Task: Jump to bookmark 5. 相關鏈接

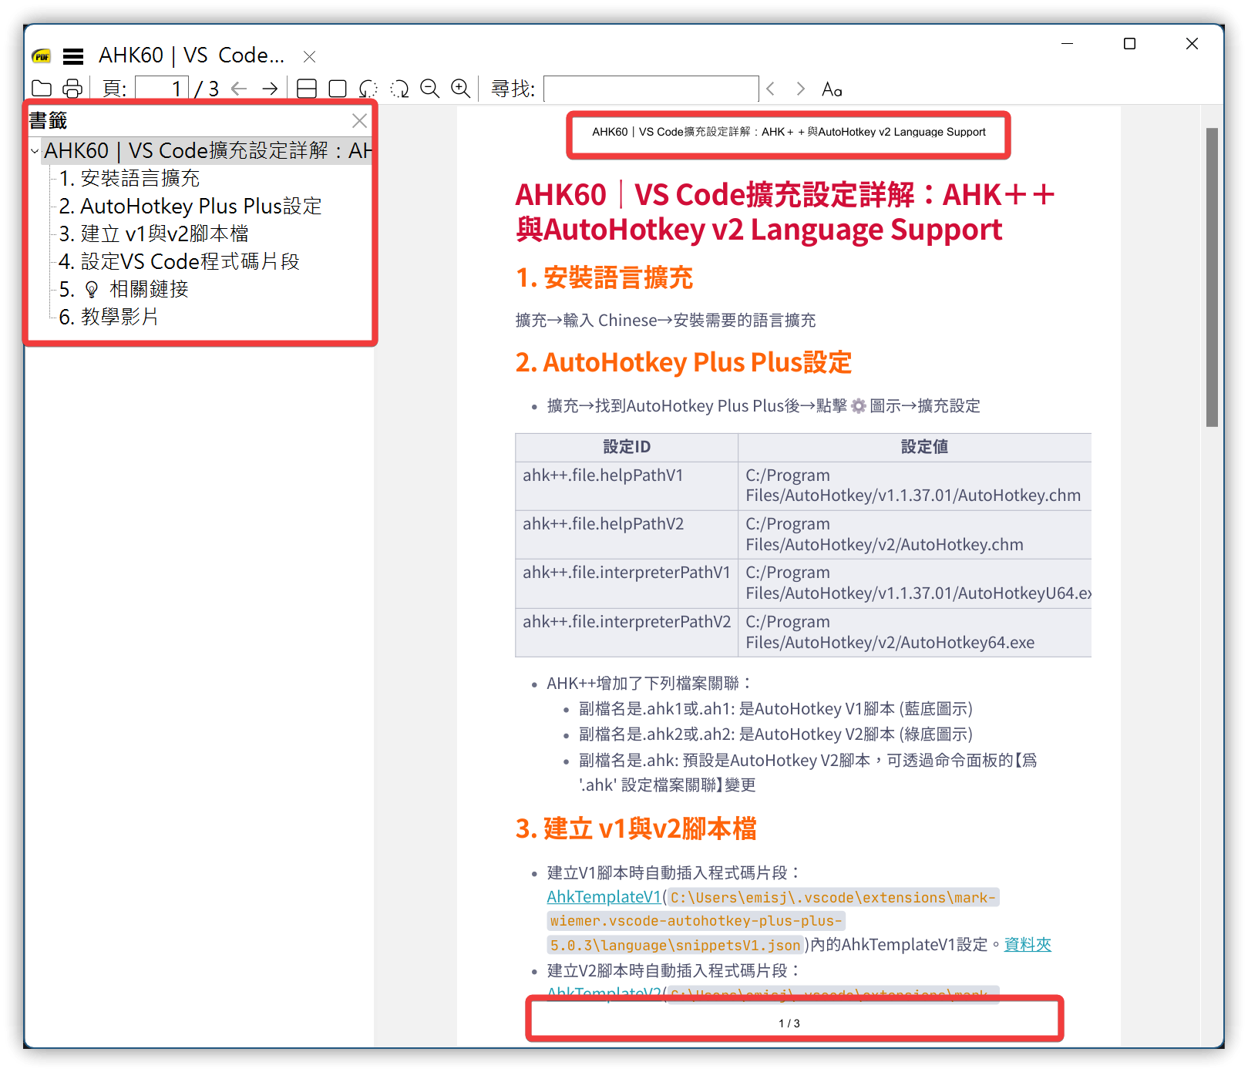Action: (124, 289)
